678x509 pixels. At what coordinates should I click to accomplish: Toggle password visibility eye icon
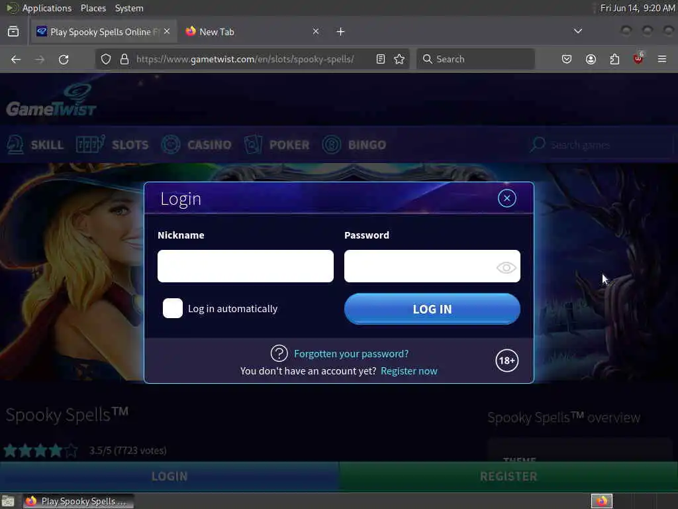tap(506, 268)
